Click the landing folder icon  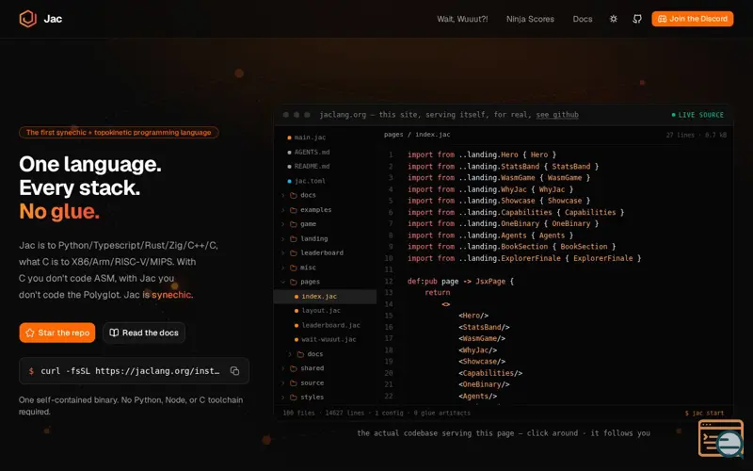294,239
